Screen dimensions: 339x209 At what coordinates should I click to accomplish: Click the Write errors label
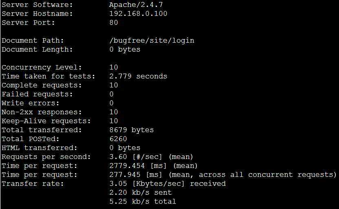tap(31, 103)
